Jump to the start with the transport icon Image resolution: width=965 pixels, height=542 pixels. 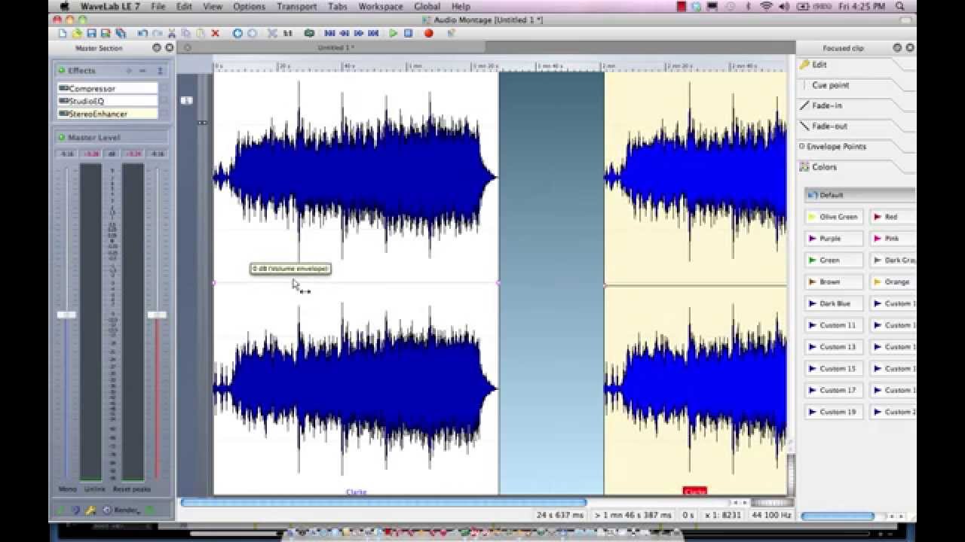(x=329, y=33)
